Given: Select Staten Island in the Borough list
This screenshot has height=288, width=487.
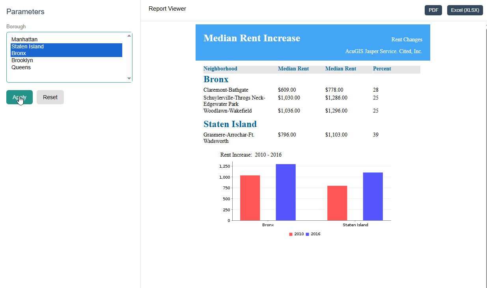Looking at the screenshot, I should 66,46.
